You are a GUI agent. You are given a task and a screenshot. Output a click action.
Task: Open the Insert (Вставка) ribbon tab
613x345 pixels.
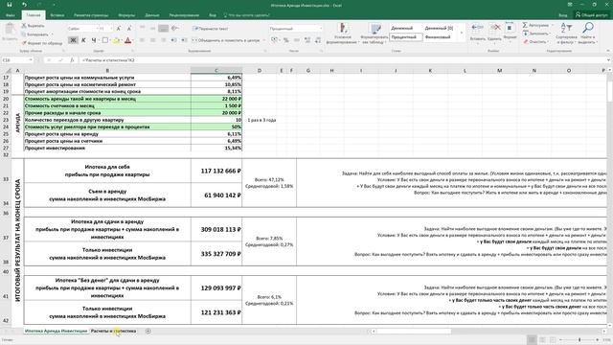pyautogui.click(x=57, y=15)
